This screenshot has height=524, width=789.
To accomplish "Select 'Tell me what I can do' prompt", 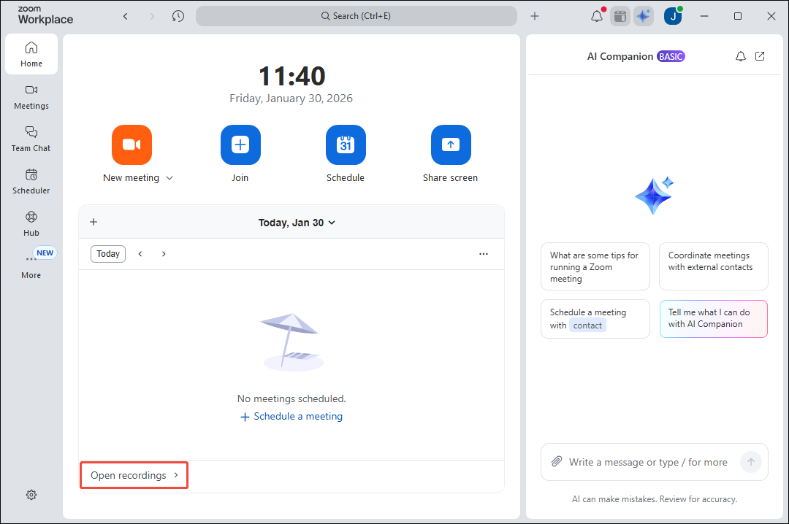I will pyautogui.click(x=714, y=319).
